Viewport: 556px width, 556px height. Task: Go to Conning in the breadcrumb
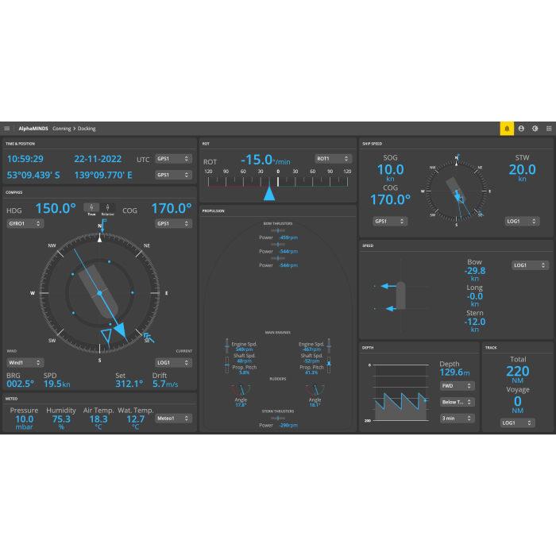tap(61, 128)
